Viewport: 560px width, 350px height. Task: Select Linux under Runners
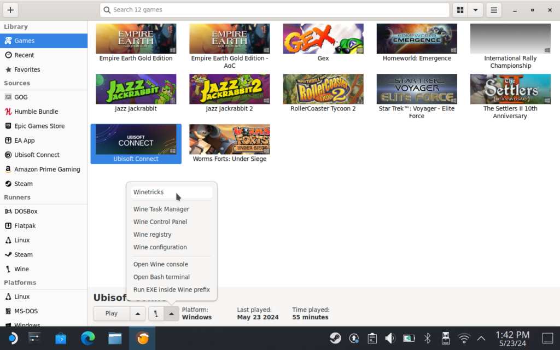coord(44,241)
